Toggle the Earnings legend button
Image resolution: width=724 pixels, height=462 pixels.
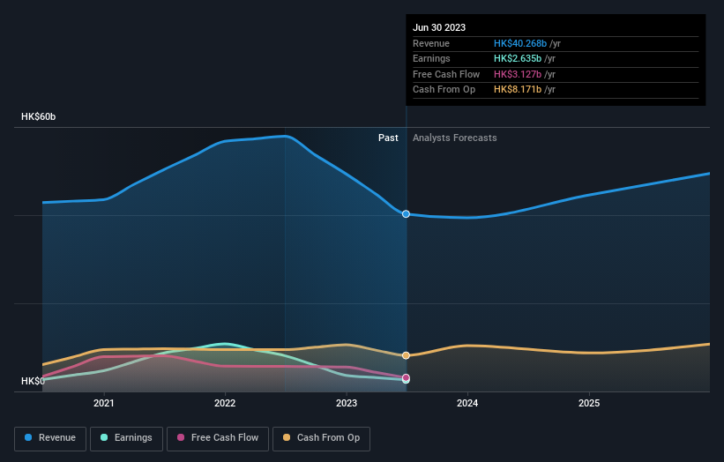(126, 438)
